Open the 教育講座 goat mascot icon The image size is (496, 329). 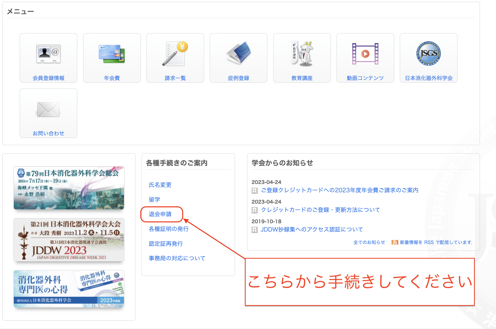point(302,54)
